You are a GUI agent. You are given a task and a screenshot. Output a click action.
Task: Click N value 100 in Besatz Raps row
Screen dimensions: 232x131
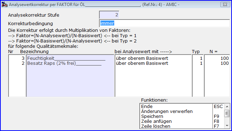tap(225, 63)
